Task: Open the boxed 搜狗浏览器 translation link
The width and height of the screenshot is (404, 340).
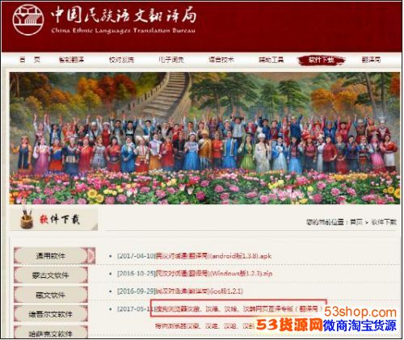Action: 238,309
